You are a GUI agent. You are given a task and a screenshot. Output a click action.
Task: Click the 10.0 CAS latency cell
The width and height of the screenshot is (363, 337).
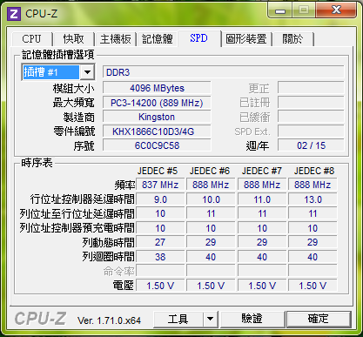[x=211, y=199]
